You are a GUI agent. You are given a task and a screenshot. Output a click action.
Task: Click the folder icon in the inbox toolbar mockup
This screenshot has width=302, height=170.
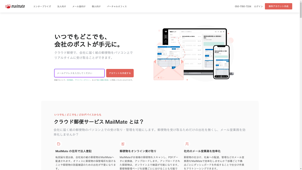(x=216, y=31)
